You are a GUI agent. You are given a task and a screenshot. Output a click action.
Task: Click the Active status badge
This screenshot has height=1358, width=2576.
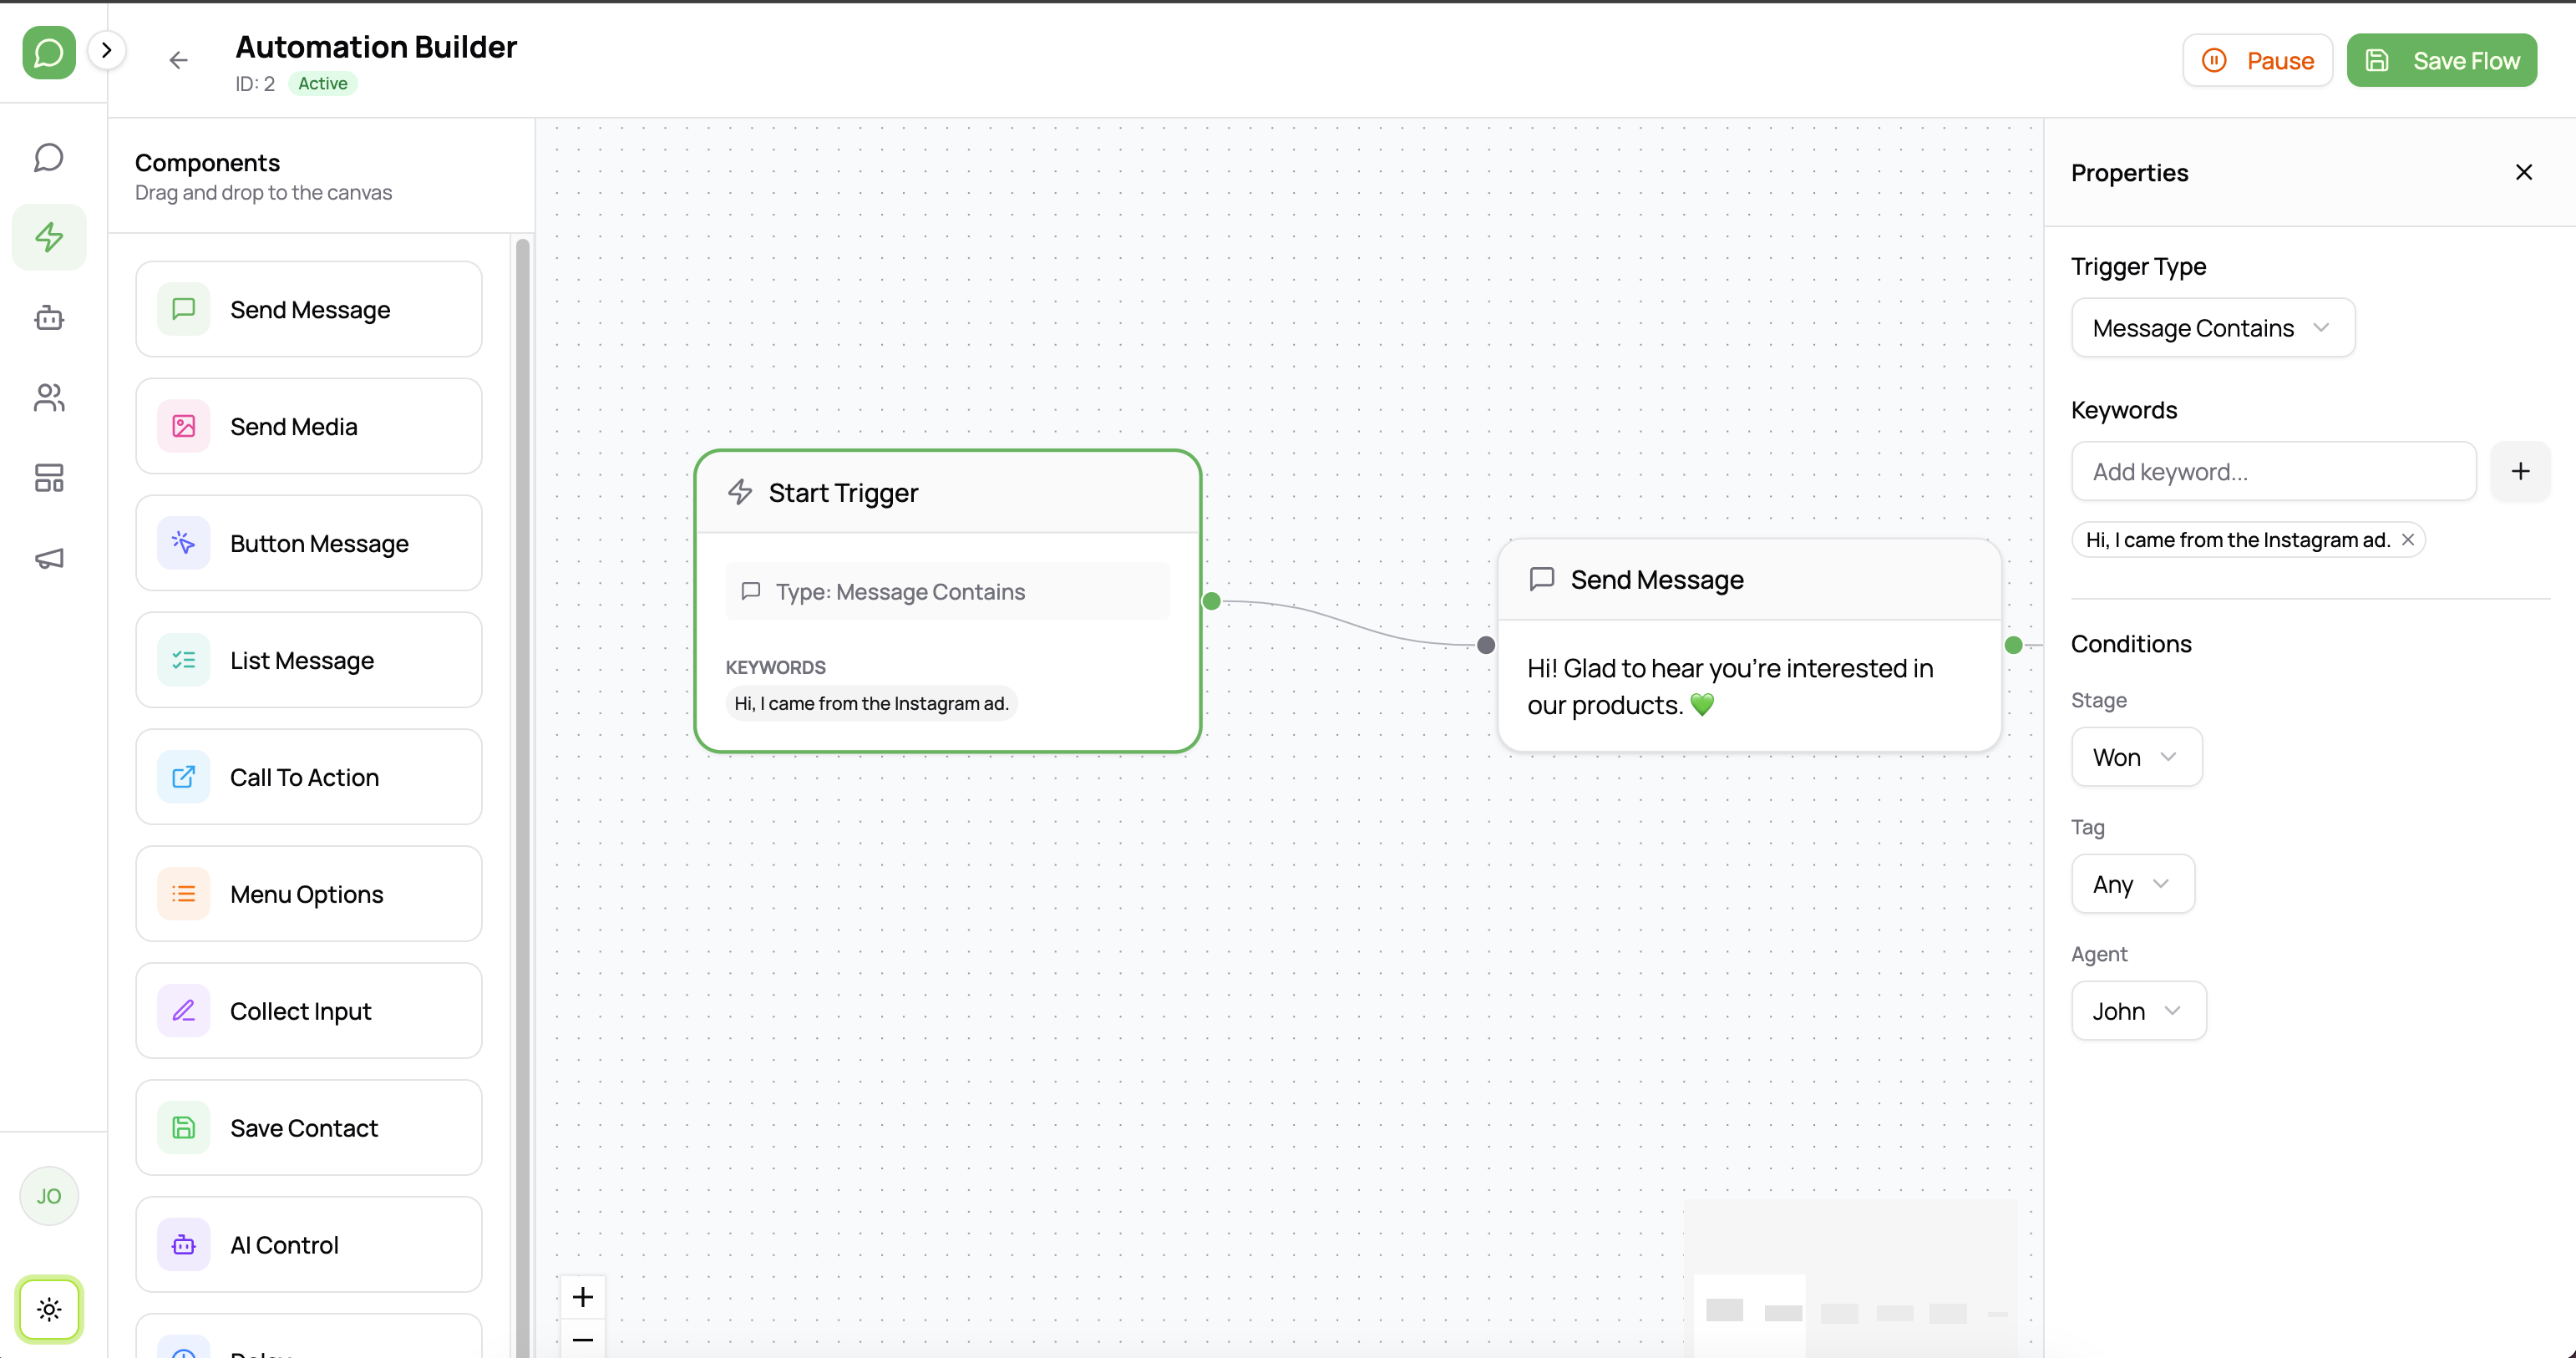(x=322, y=83)
